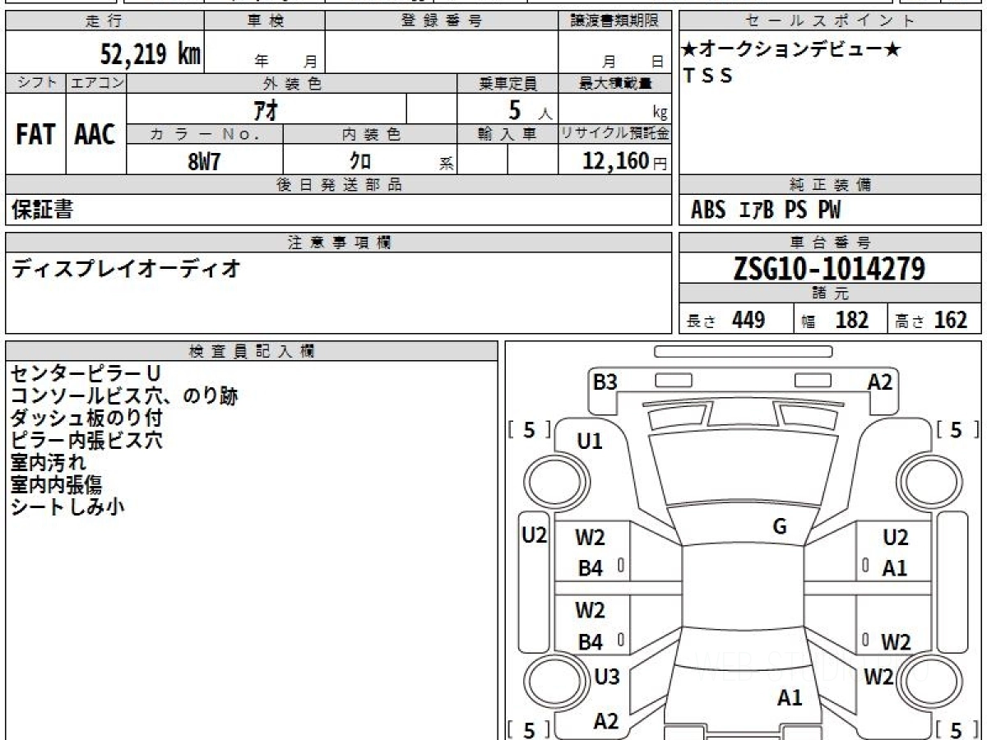Click the mileage value 52,219 km

click(x=151, y=54)
